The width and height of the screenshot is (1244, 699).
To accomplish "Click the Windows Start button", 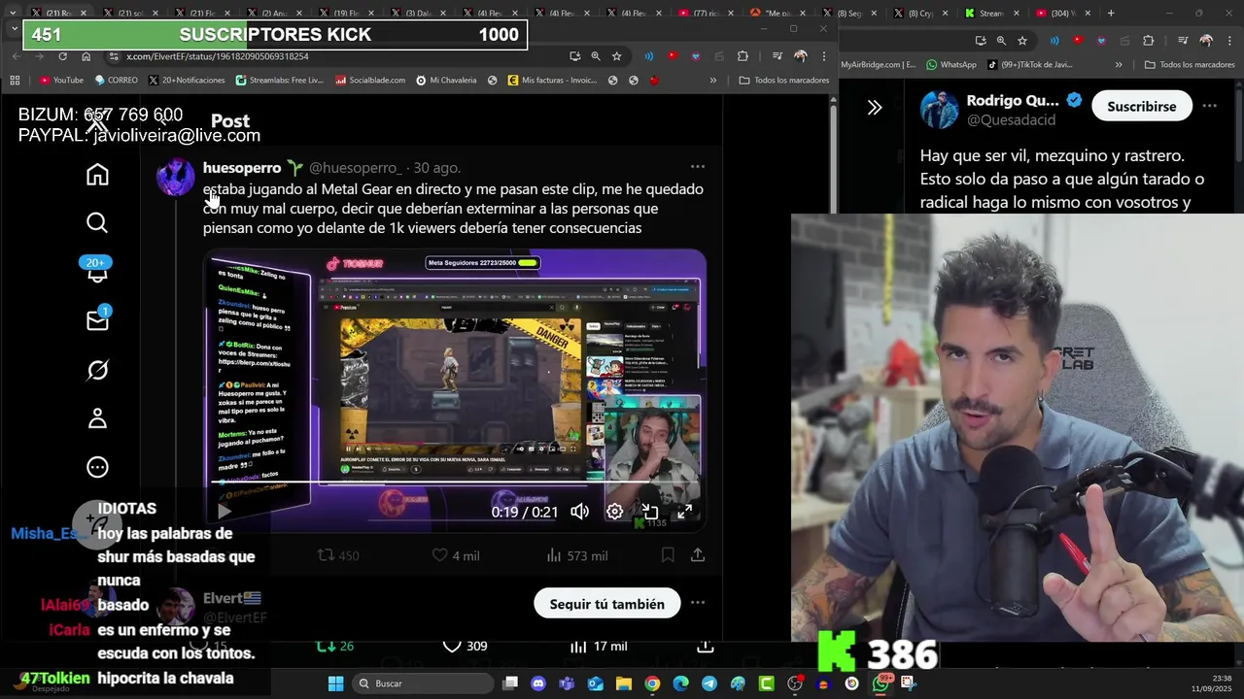I will point(335,683).
